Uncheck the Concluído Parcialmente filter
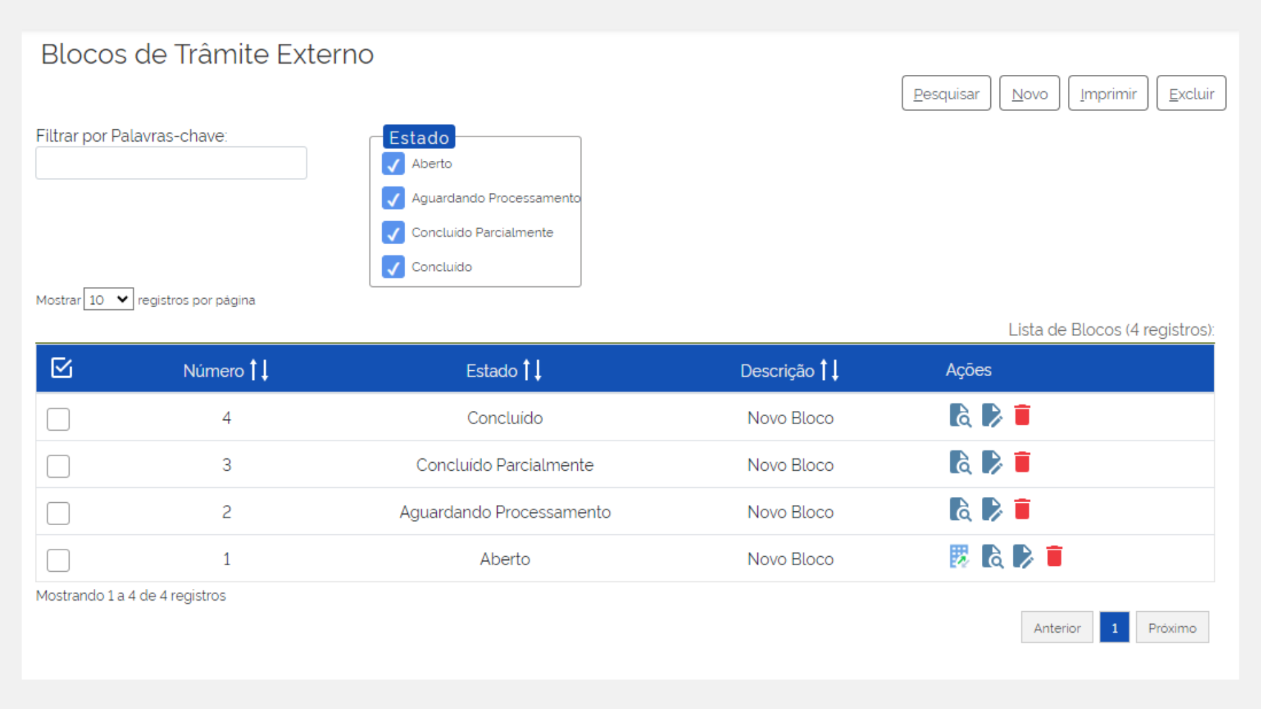The height and width of the screenshot is (709, 1261). [393, 232]
